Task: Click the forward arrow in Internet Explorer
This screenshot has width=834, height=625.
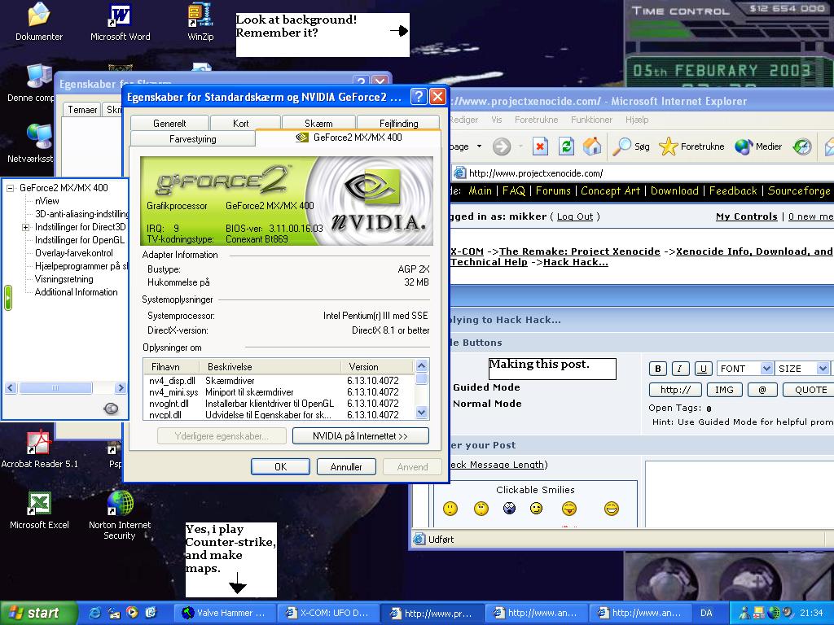Action: pos(502,146)
